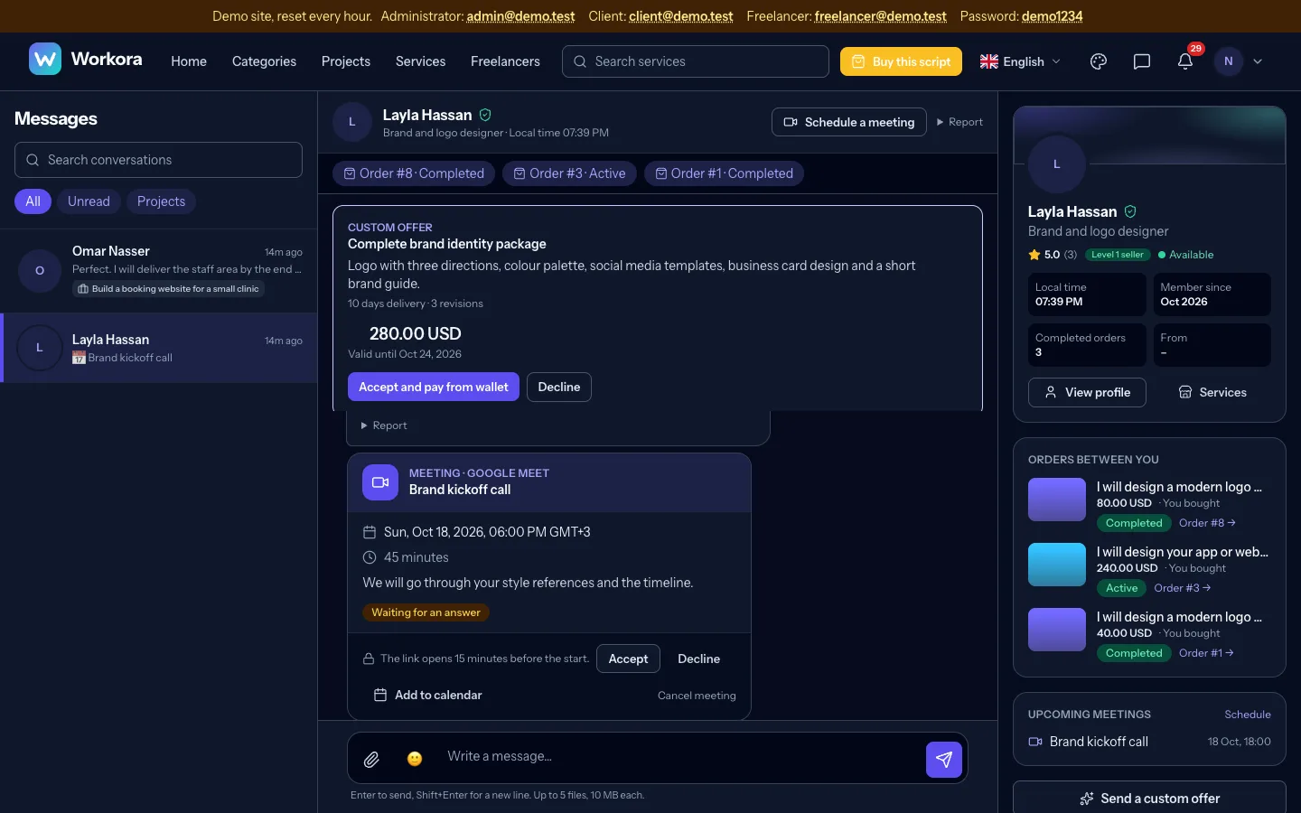This screenshot has width=1301, height=813.
Task: Open Services from the profile card
Action: click(x=1212, y=392)
